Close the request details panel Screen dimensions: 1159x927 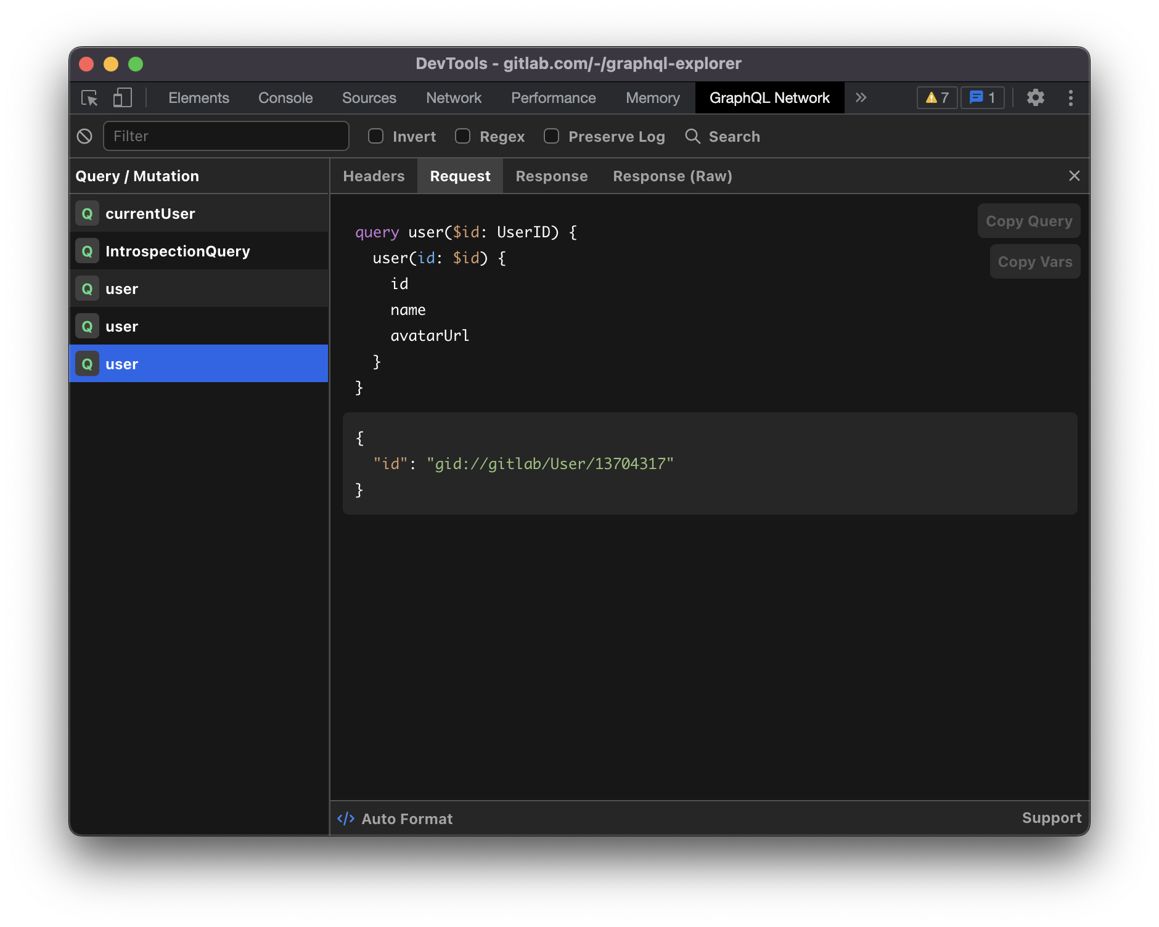1074,176
